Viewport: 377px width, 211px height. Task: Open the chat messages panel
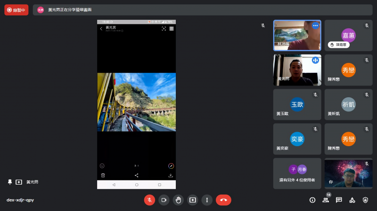click(x=339, y=200)
